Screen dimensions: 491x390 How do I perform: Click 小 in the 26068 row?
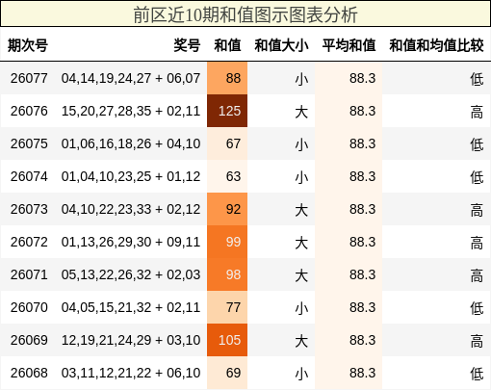point(301,374)
